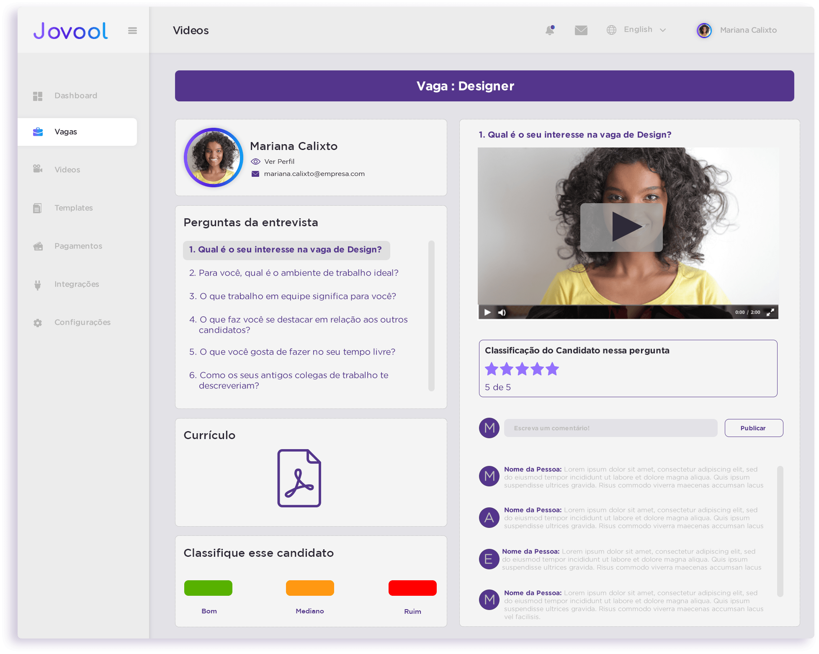Image resolution: width=819 pixels, height=654 pixels.
Task: Classify candidate with green Bom swatch
Action: click(x=208, y=588)
